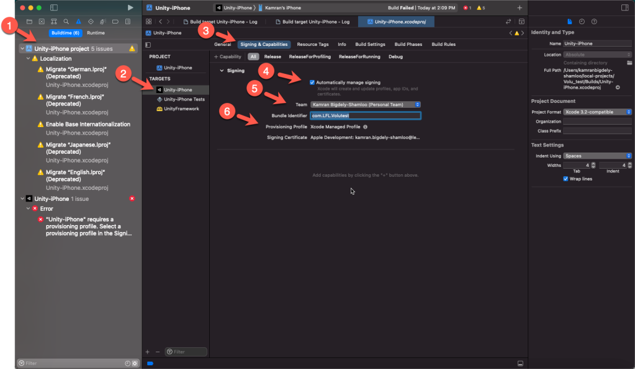Switch to the Runtime issues filter
This screenshot has width=635, height=369.
(x=96, y=32)
